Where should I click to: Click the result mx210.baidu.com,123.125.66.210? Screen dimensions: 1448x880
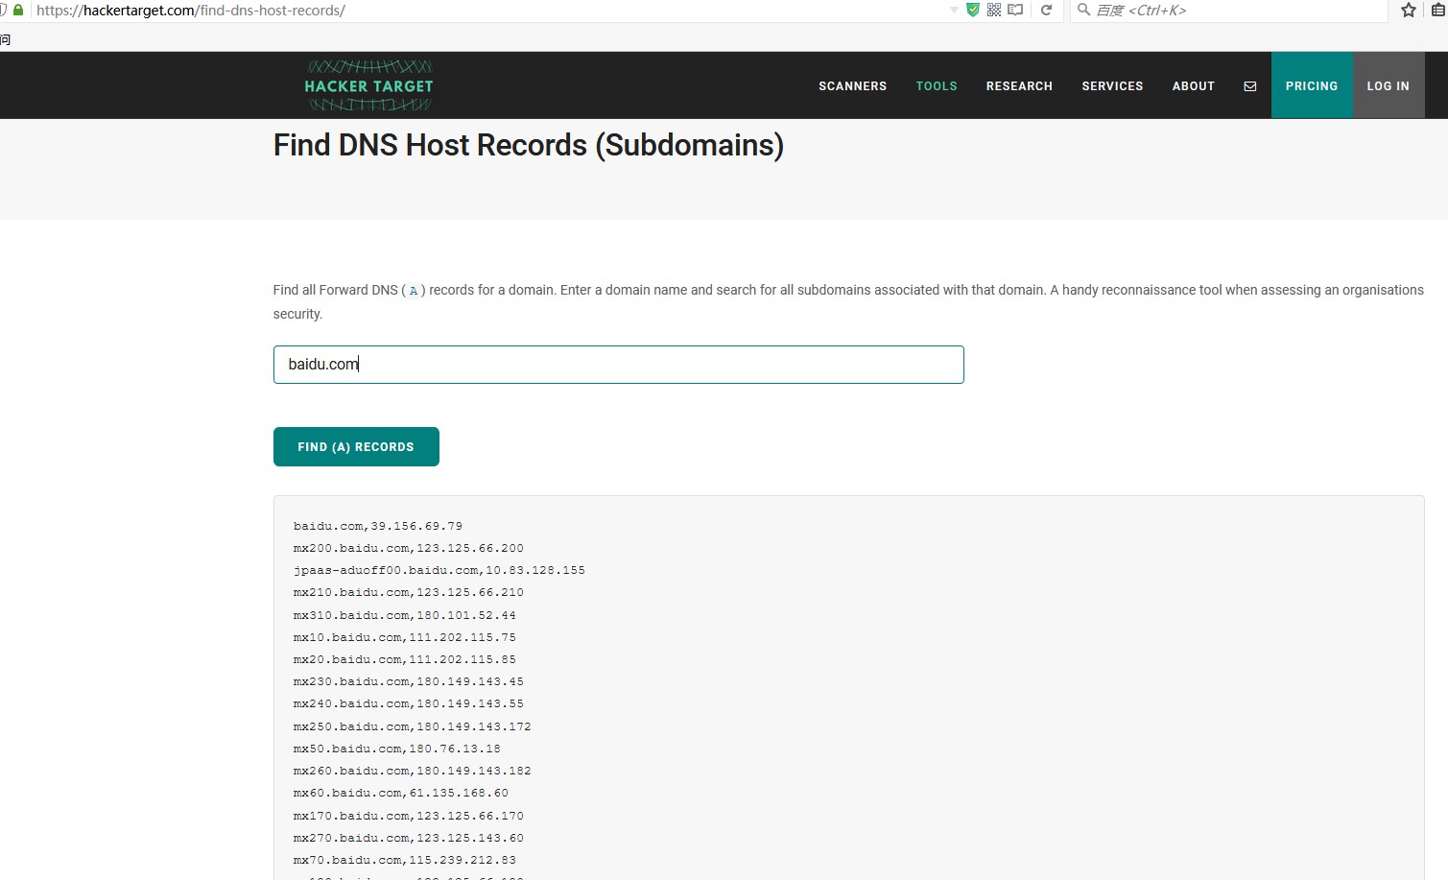pyautogui.click(x=409, y=592)
